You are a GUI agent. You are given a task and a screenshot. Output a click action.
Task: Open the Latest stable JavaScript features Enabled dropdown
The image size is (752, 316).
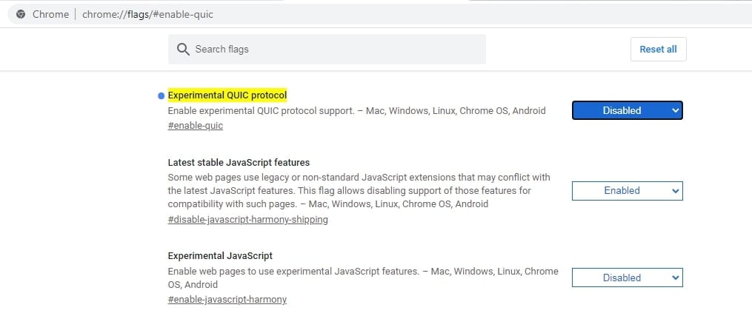click(x=628, y=191)
